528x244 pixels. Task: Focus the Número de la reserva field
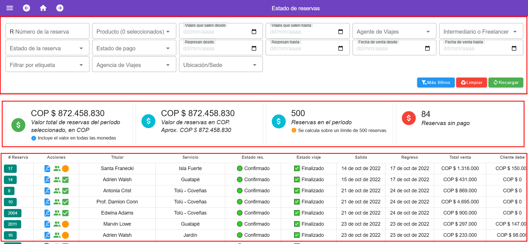[47, 32]
